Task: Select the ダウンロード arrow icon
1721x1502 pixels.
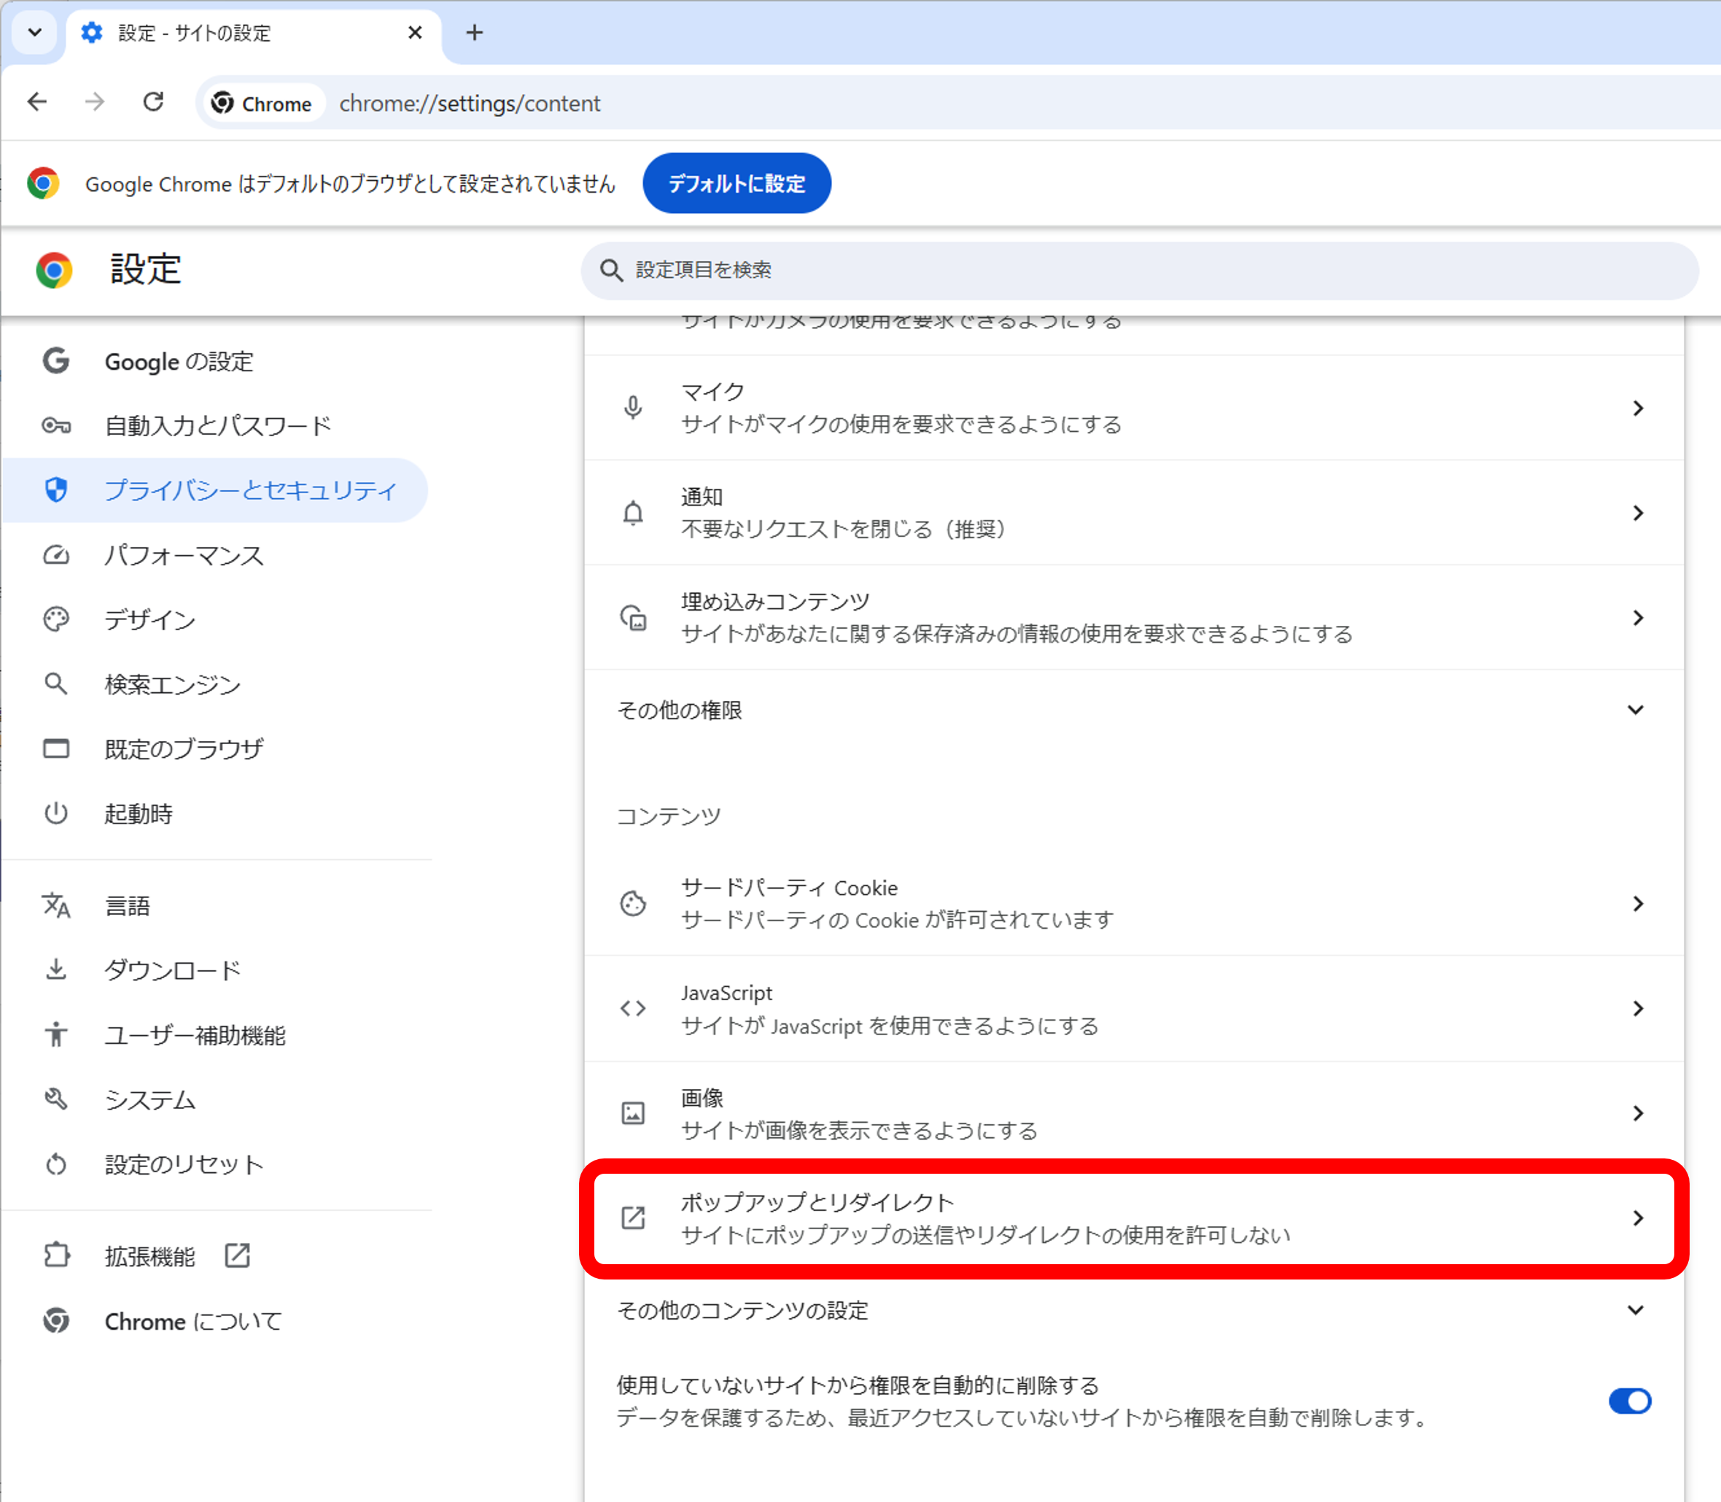Action: point(55,969)
